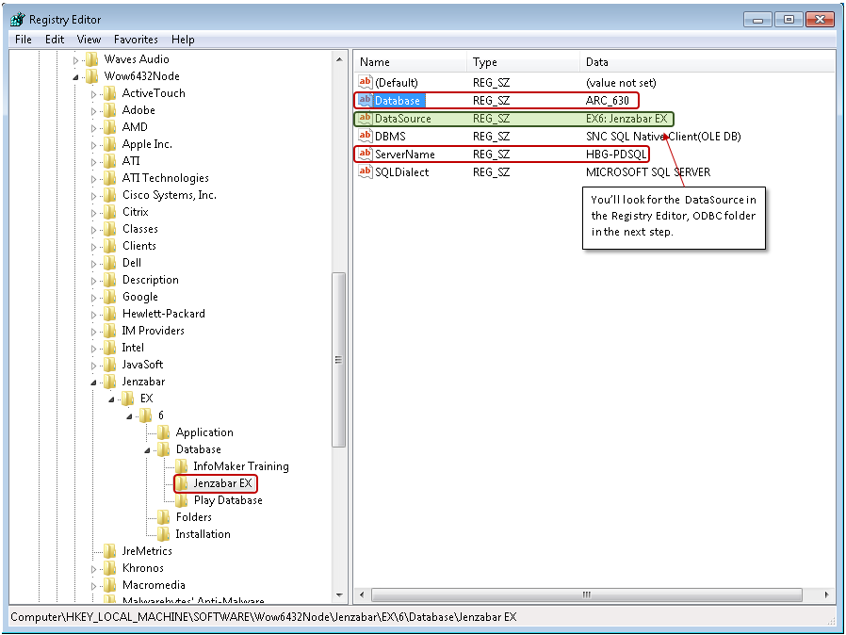The height and width of the screenshot is (635, 846).
Task: Select the Installation tree key
Action: point(203,534)
